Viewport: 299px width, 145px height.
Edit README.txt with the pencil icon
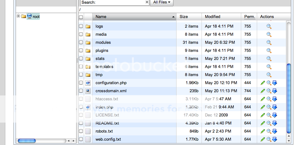tap(263, 123)
